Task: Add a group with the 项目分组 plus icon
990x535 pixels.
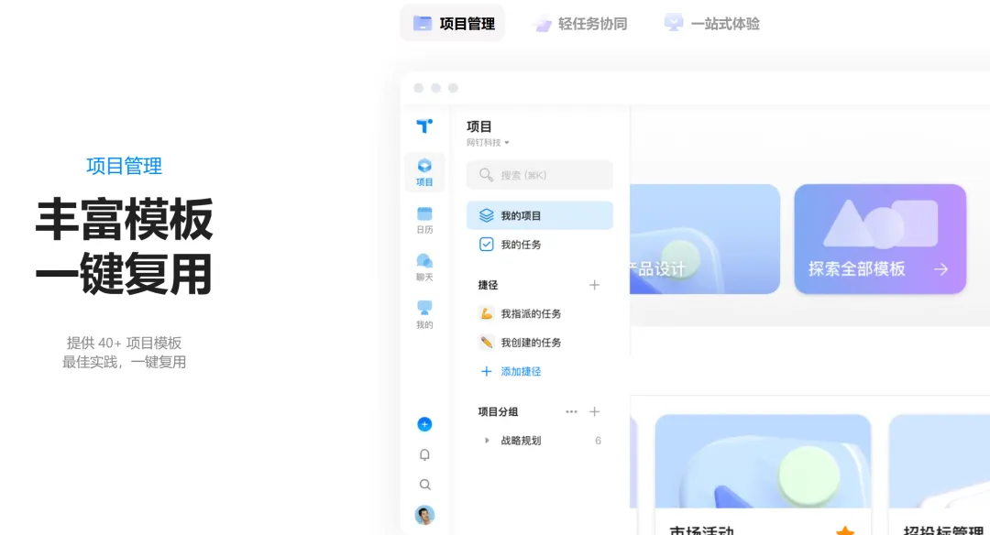Action: coord(594,411)
